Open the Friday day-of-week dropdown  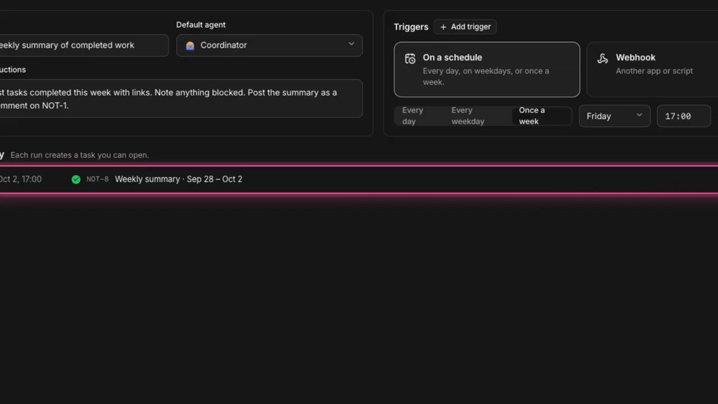coord(614,116)
